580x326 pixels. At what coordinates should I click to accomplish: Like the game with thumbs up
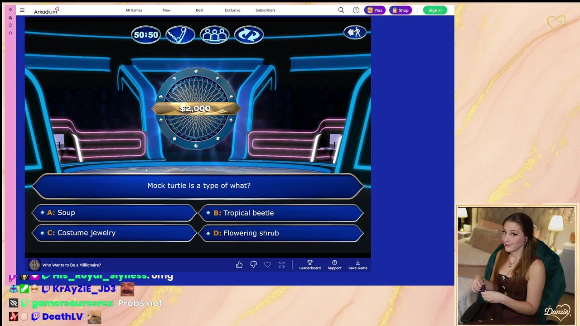239,265
